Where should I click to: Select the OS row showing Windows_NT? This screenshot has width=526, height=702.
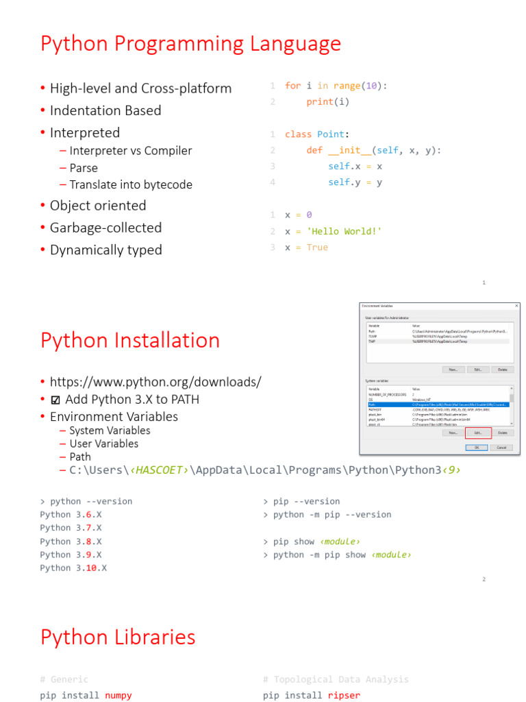pos(439,400)
